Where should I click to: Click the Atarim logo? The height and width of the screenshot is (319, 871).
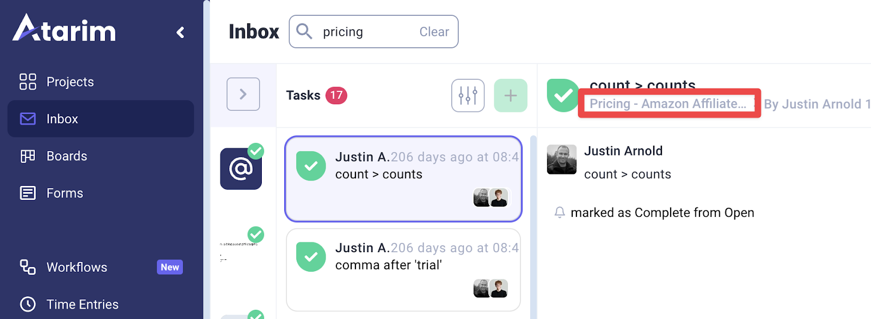point(64,29)
